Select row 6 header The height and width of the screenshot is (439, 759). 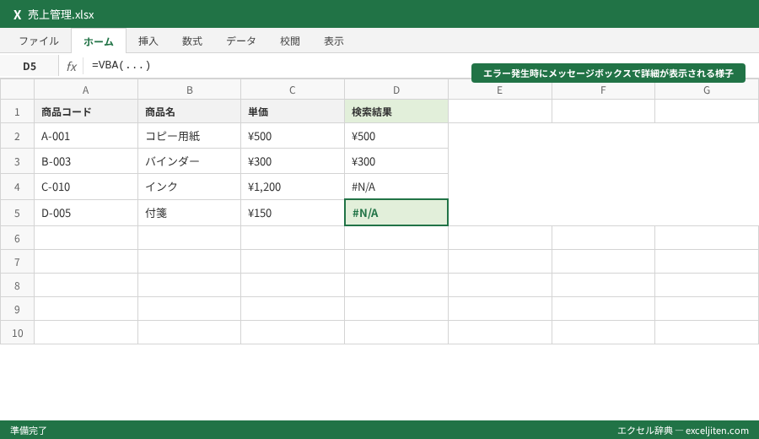(x=17, y=238)
